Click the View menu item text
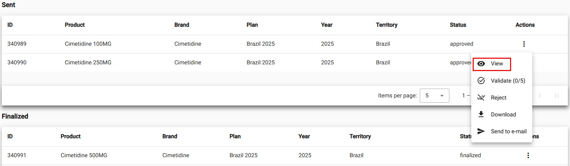This screenshot has height=166, width=570. click(497, 64)
